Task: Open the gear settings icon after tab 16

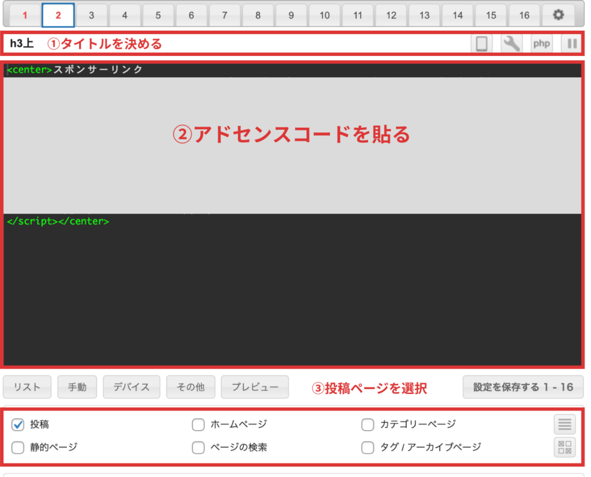Action: click(558, 15)
